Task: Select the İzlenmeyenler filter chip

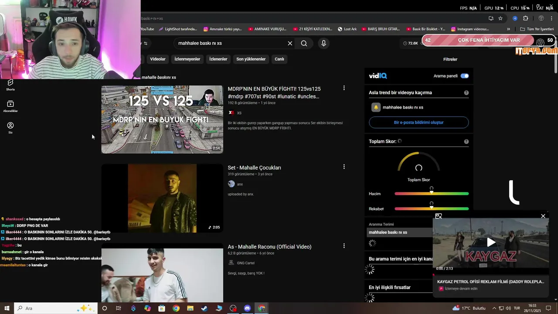Action: click(187, 59)
